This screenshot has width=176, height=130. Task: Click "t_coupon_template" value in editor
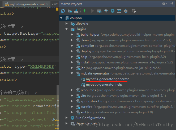29,126
